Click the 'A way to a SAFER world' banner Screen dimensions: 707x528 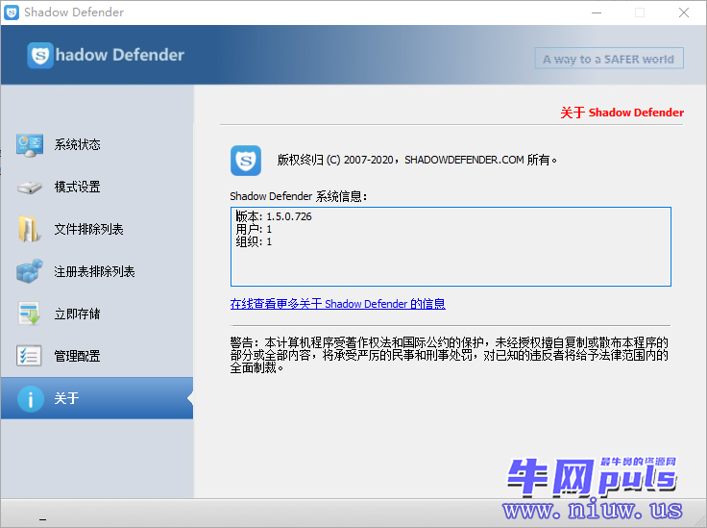(609, 59)
